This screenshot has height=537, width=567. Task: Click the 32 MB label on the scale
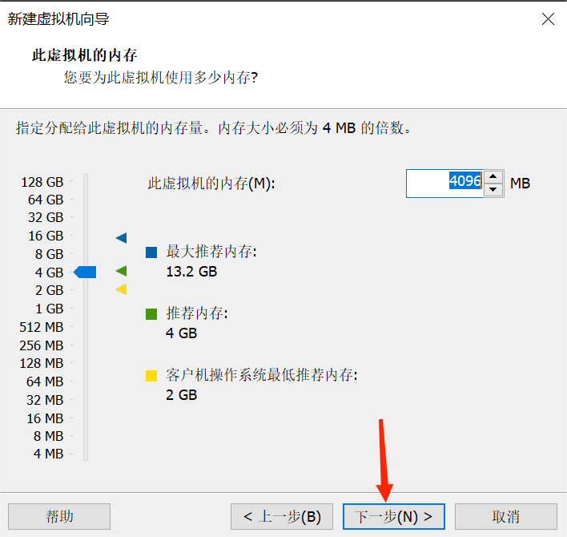pos(45,400)
